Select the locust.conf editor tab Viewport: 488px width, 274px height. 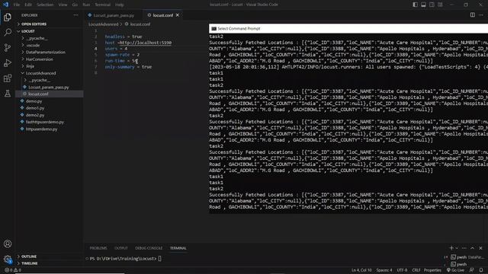[163, 15]
